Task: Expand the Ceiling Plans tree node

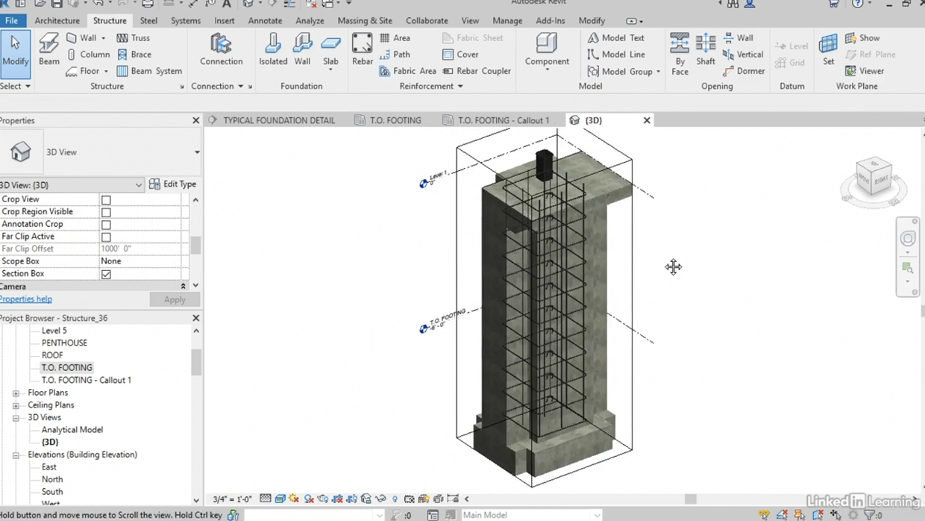Action: pyautogui.click(x=16, y=405)
